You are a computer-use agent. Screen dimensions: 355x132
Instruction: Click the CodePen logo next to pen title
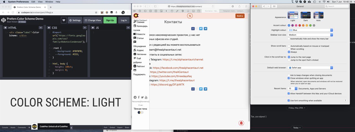point(3,20)
